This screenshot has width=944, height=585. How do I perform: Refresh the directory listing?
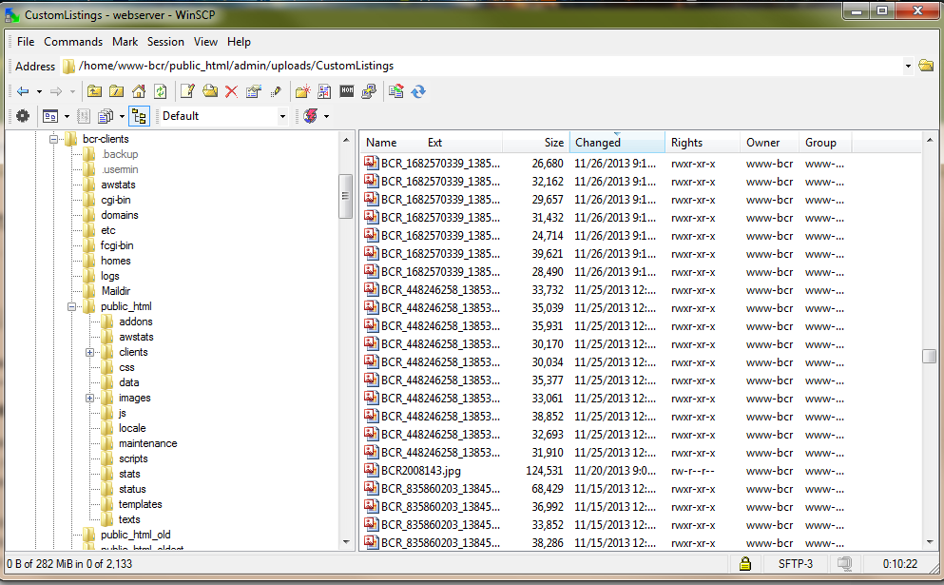(161, 91)
